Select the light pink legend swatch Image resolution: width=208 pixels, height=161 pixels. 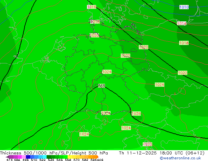[x=24, y=157]
